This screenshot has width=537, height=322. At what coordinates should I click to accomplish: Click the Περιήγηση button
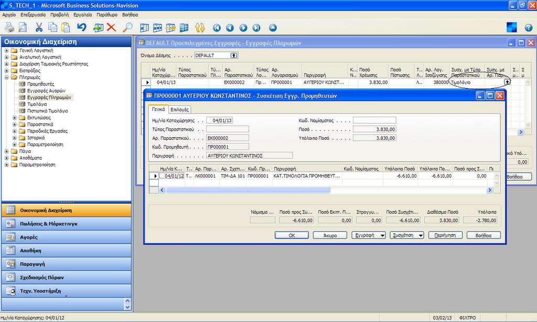[x=445, y=235]
